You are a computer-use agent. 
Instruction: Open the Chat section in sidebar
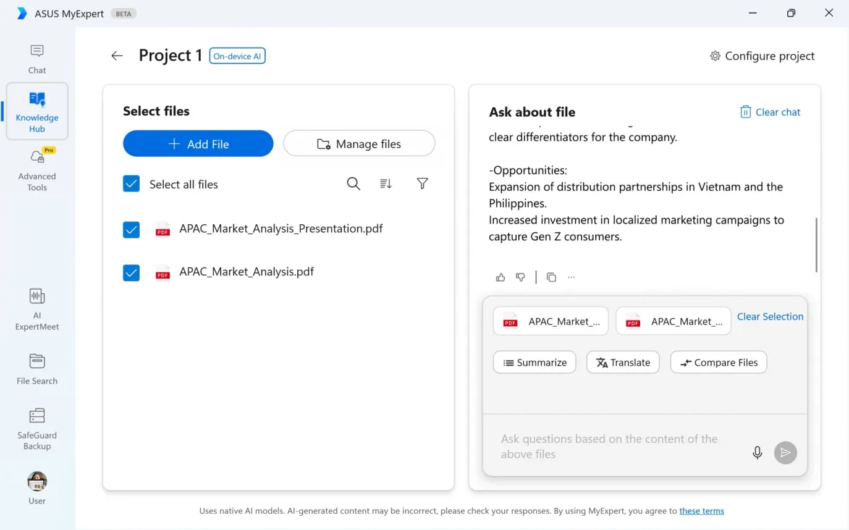click(x=37, y=59)
